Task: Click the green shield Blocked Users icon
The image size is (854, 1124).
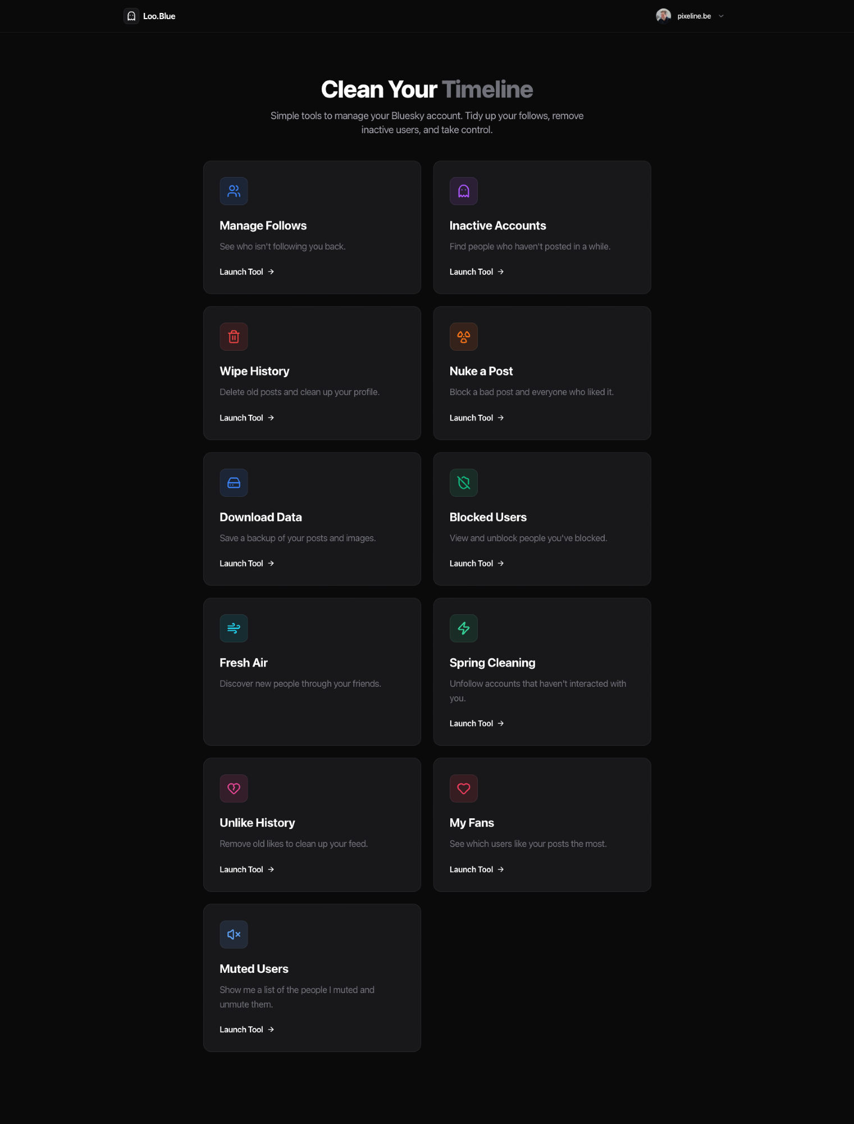Action: (464, 483)
